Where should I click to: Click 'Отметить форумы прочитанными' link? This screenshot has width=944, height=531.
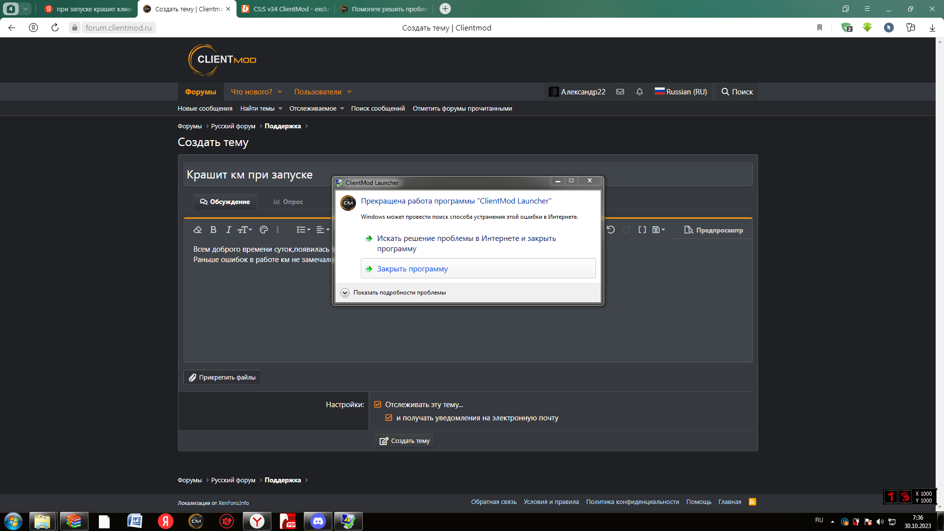(x=462, y=109)
